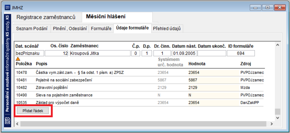Image resolution: width=290 pixels, height=133 pixels.
Task: Click the Č.p. field showing 0
Action: pyautogui.click(x=136, y=53)
